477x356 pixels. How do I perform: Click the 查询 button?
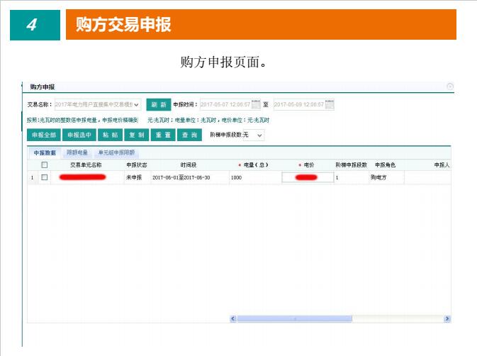(189, 135)
